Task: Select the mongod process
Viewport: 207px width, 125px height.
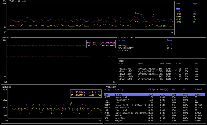Action: [155, 121]
